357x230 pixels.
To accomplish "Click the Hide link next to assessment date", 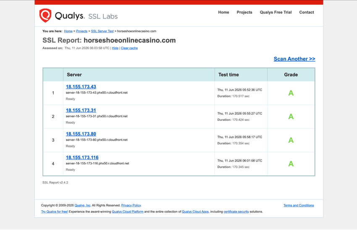I will (x=115, y=48).
